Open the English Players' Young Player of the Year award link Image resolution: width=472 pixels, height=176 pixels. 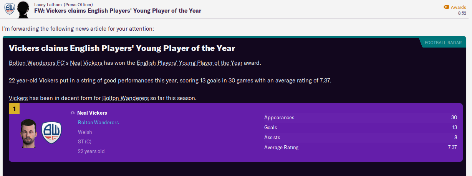tap(189, 63)
